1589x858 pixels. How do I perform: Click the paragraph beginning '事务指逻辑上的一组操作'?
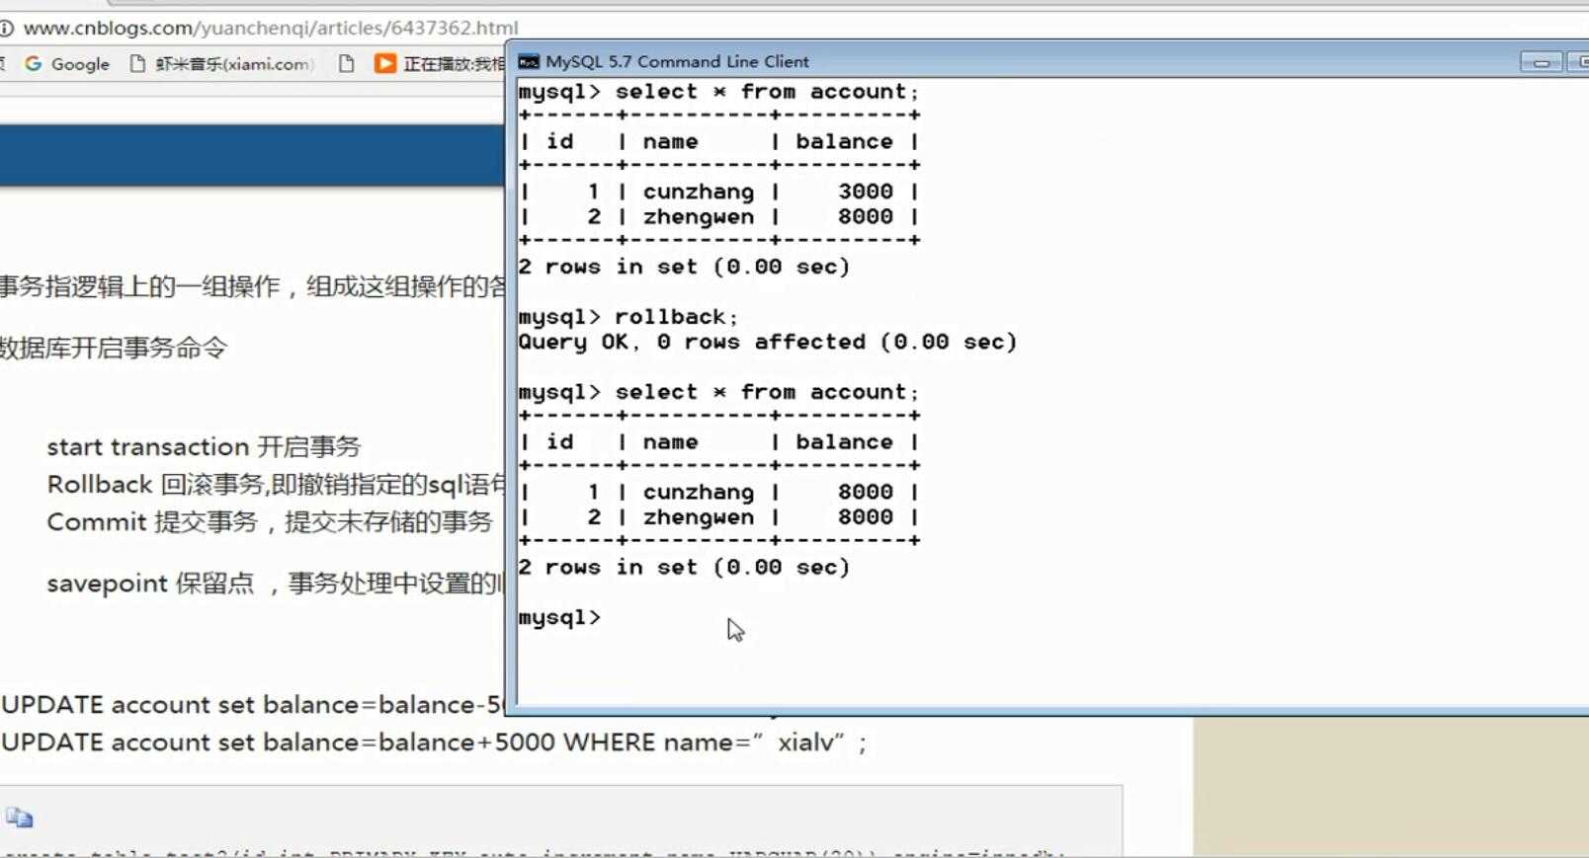(x=252, y=286)
